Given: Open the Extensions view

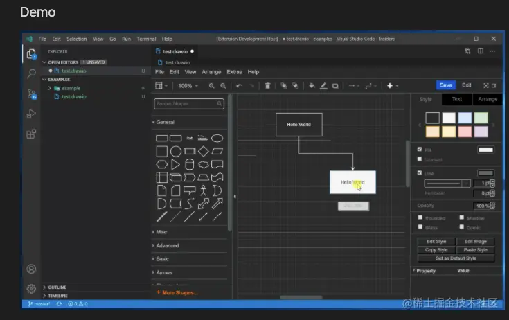Looking at the screenshot, I should [31, 134].
